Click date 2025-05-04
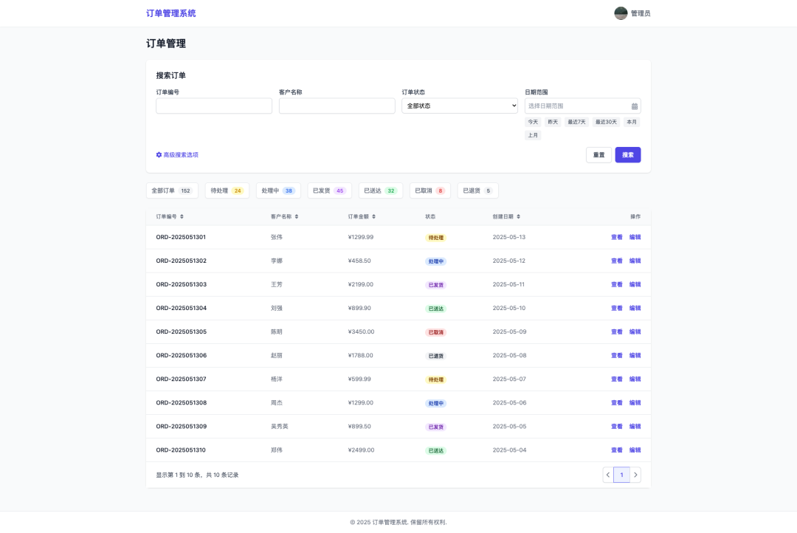This screenshot has width=797, height=533. tap(509, 450)
